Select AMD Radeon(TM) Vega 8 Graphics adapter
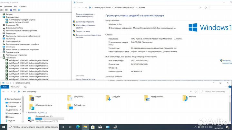 [x=22, y=20]
